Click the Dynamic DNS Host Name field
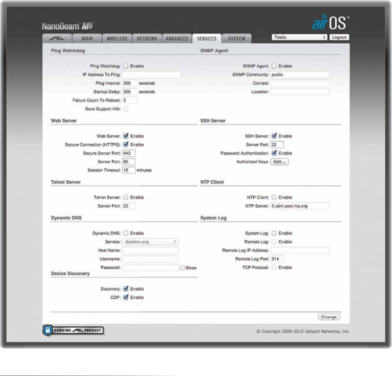This screenshot has width=392, height=376. pyautogui.click(x=150, y=250)
